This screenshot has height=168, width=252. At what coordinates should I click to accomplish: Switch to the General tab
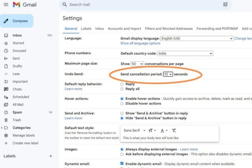point(71,29)
